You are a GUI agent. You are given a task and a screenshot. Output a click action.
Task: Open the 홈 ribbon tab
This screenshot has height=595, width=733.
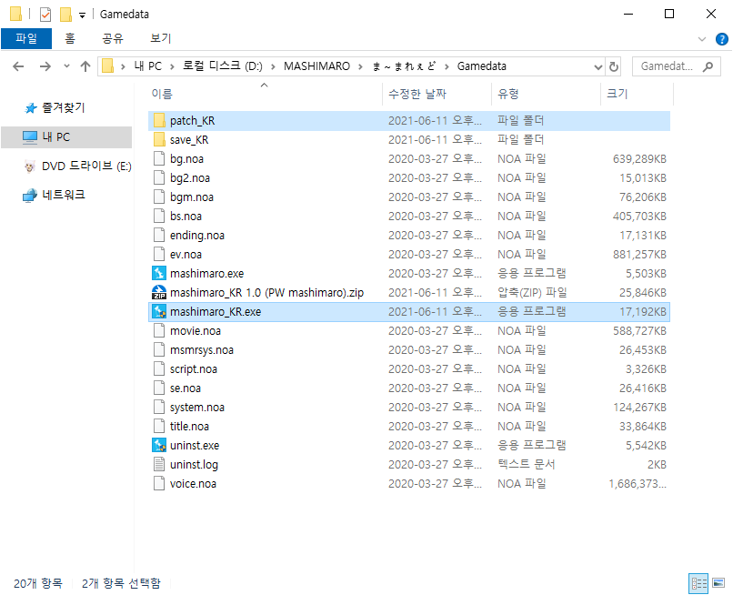tap(70, 38)
